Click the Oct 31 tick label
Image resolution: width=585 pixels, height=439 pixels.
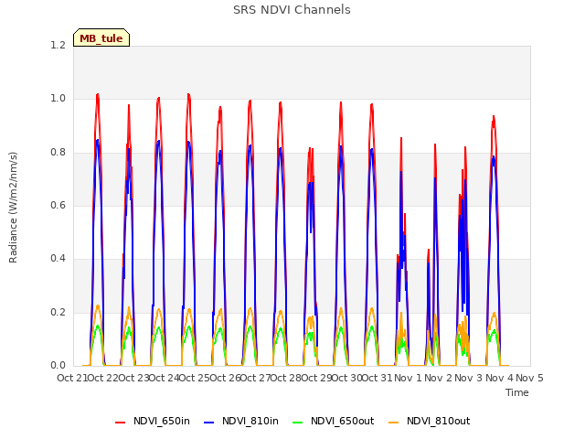click(378, 378)
